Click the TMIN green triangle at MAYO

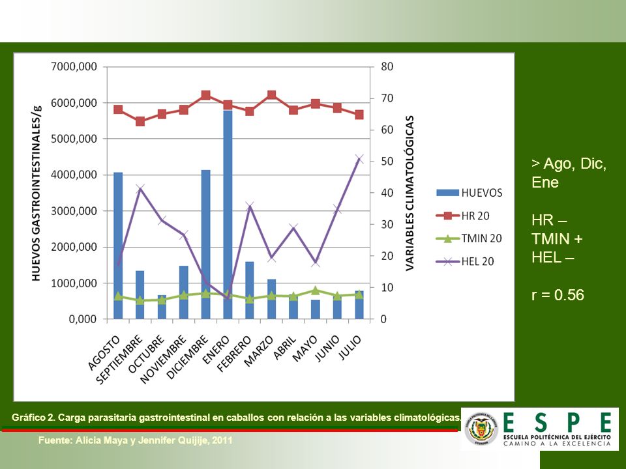pos(316,291)
